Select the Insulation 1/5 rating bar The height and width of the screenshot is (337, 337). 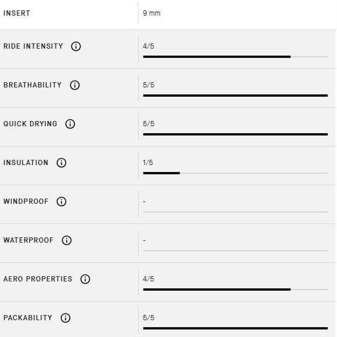tap(235, 173)
